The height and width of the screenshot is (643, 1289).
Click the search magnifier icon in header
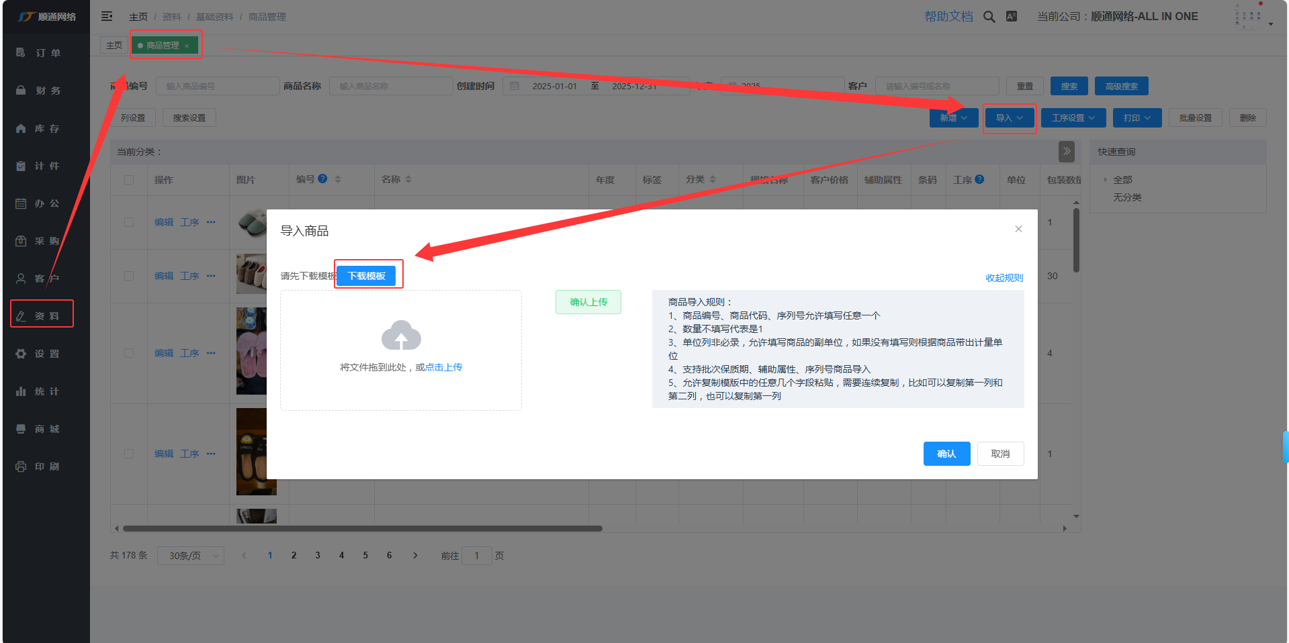[x=989, y=17]
